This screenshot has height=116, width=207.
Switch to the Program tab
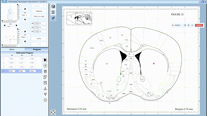tap(37, 49)
